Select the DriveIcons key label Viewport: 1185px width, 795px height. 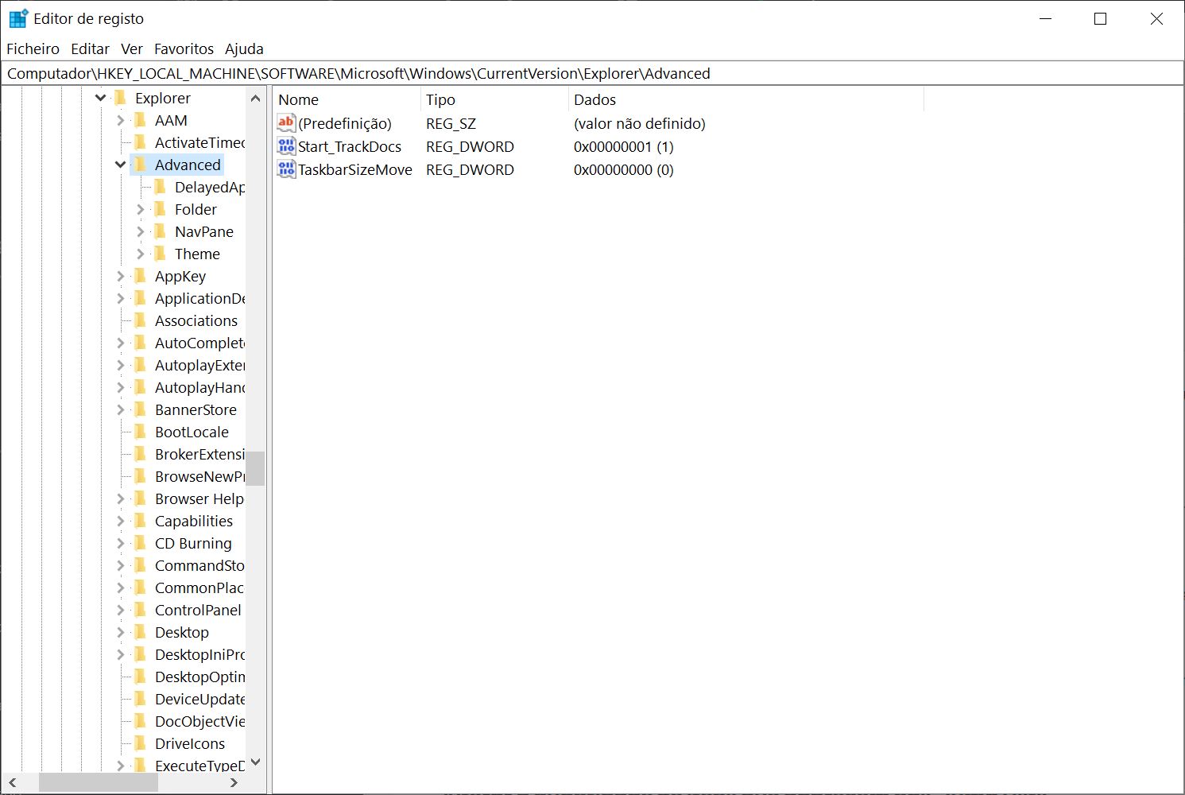(190, 743)
